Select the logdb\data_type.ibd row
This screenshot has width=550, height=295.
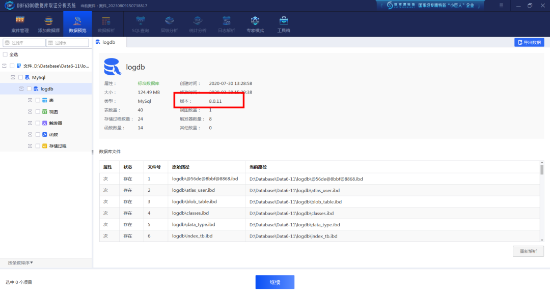point(319,225)
